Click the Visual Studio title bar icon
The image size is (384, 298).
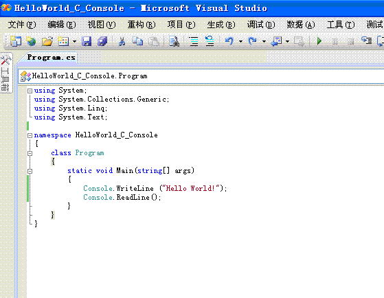click(6, 8)
